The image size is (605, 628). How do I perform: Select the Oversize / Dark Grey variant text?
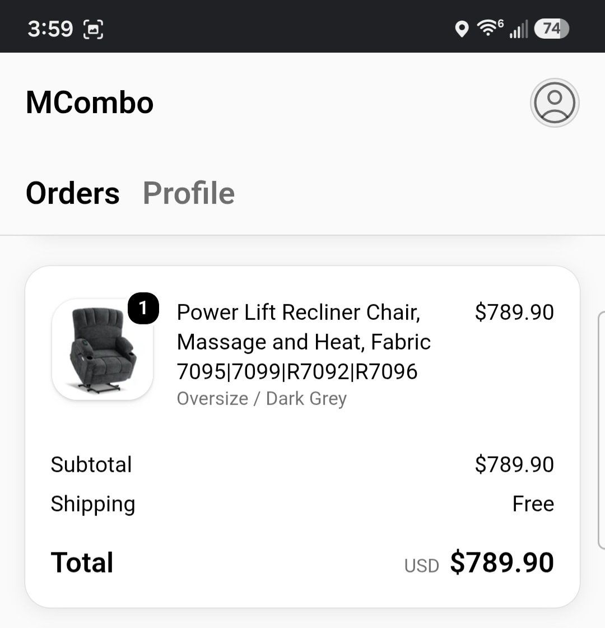point(262,398)
